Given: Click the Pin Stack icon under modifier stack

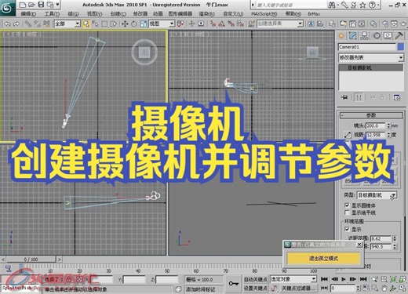Looking at the screenshot, I should click(344, 97).
